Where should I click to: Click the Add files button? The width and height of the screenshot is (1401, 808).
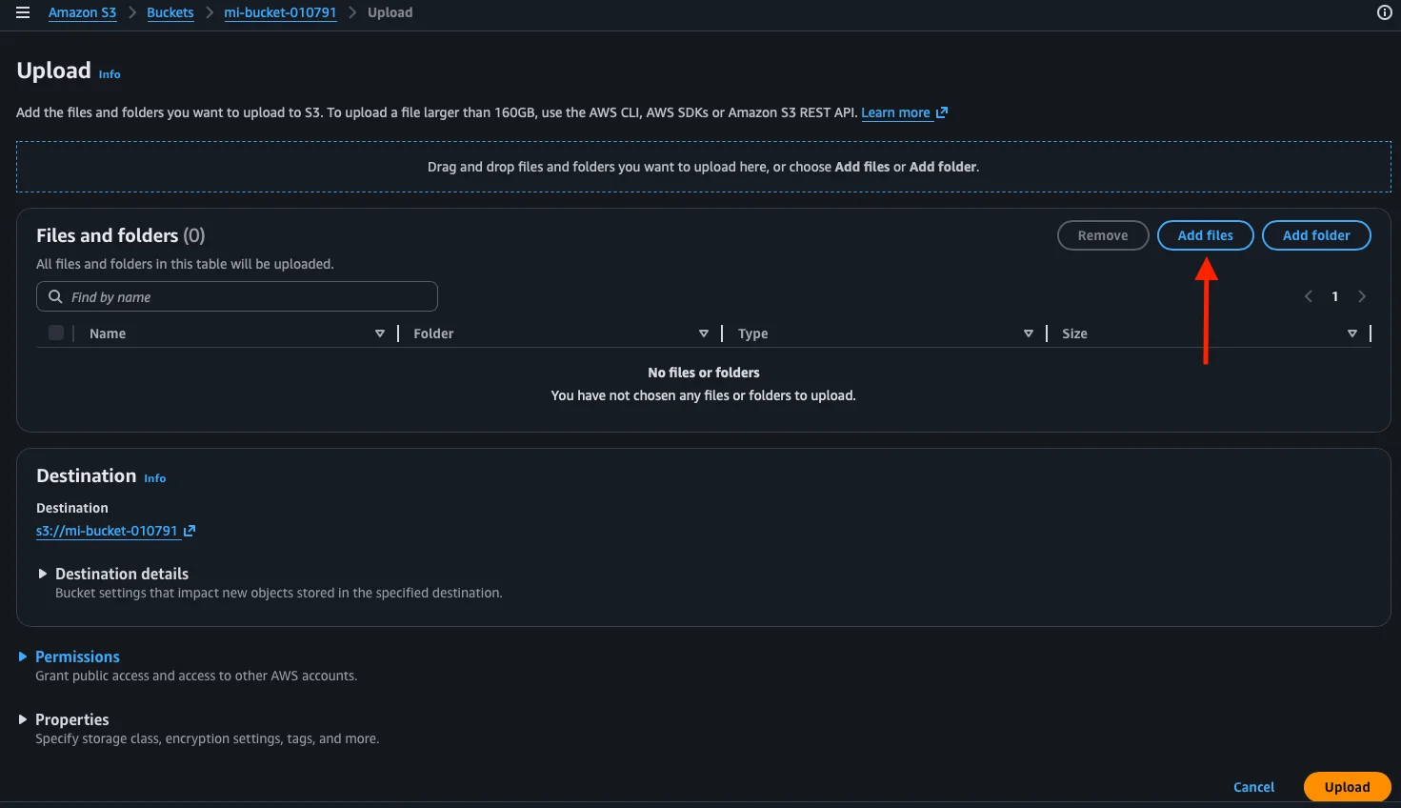click(1205, 235)
